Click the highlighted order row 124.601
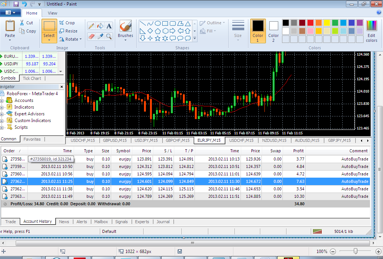The width and height of the screenshot is (383, 259). (186, 181)
